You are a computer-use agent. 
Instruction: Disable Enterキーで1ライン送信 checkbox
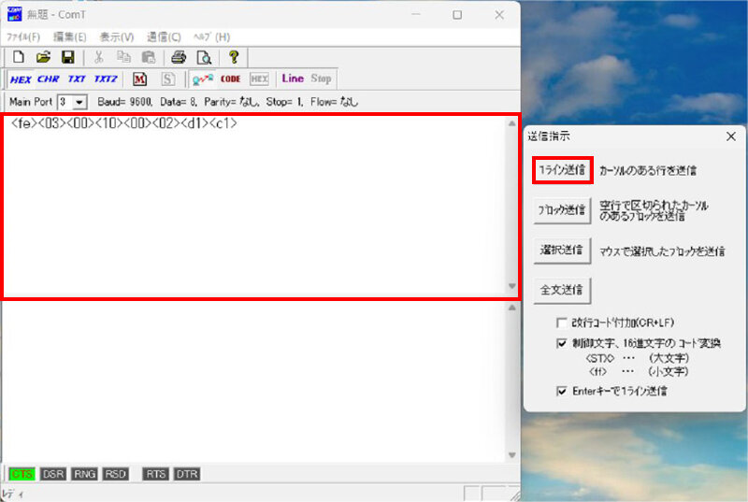tap(562, 391)
